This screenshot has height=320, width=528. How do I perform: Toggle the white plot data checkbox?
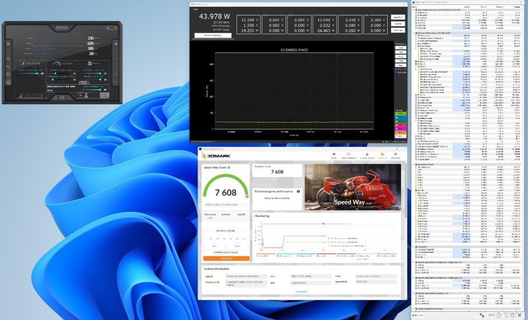click(397, 136)
